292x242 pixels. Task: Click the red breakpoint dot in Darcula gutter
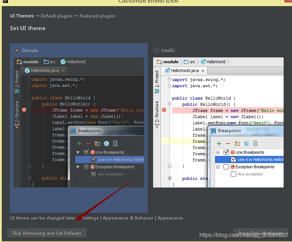24,110
